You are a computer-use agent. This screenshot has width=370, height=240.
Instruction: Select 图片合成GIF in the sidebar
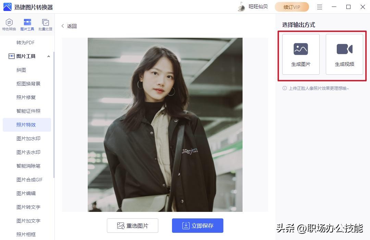click(29, 180)
